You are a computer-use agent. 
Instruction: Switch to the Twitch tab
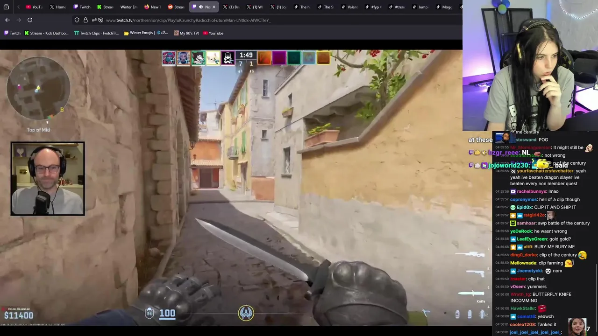coord(82,7)
